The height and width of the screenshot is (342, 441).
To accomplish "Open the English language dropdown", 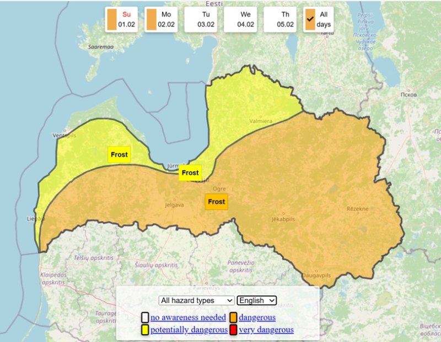I will coord(256,300).
